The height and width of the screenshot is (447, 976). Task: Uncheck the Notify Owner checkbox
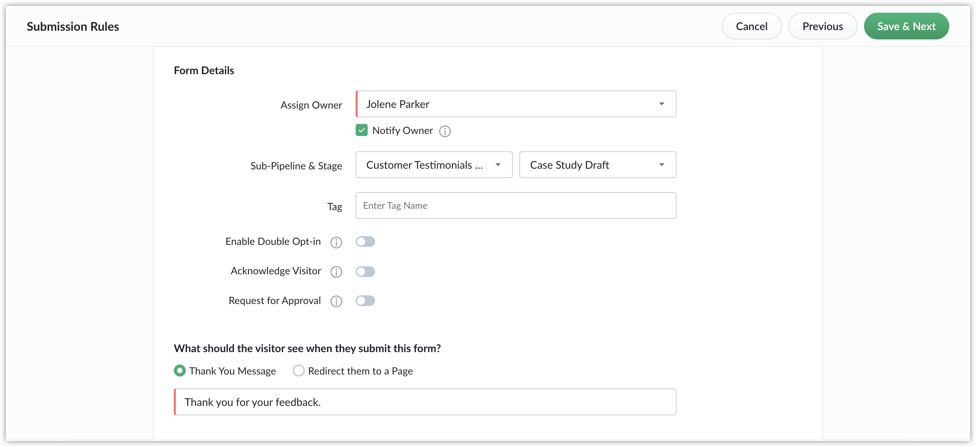[x=361, y=130]
